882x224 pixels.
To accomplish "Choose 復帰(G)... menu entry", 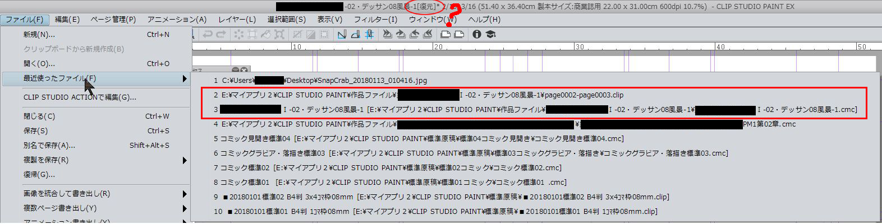I will 97,175.
